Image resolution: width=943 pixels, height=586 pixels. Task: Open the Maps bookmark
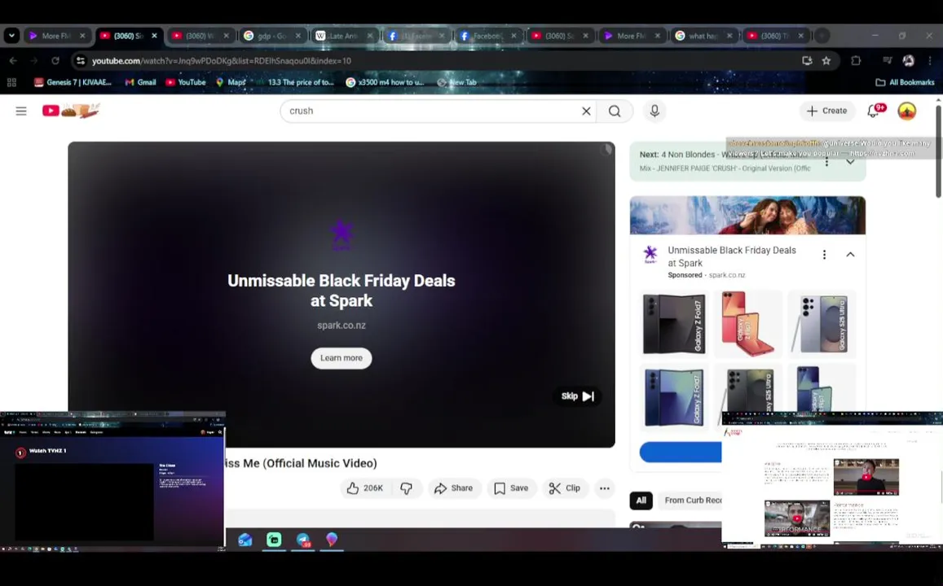tap(231, 82)
